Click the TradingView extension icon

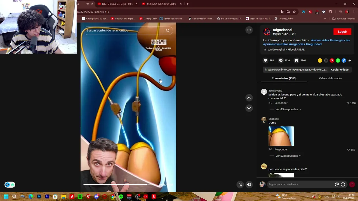303,12
